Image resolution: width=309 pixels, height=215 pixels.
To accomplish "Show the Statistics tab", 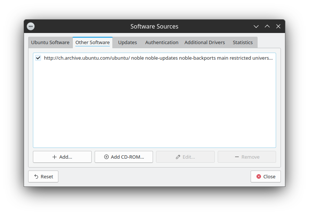I will tap(242, 42).
